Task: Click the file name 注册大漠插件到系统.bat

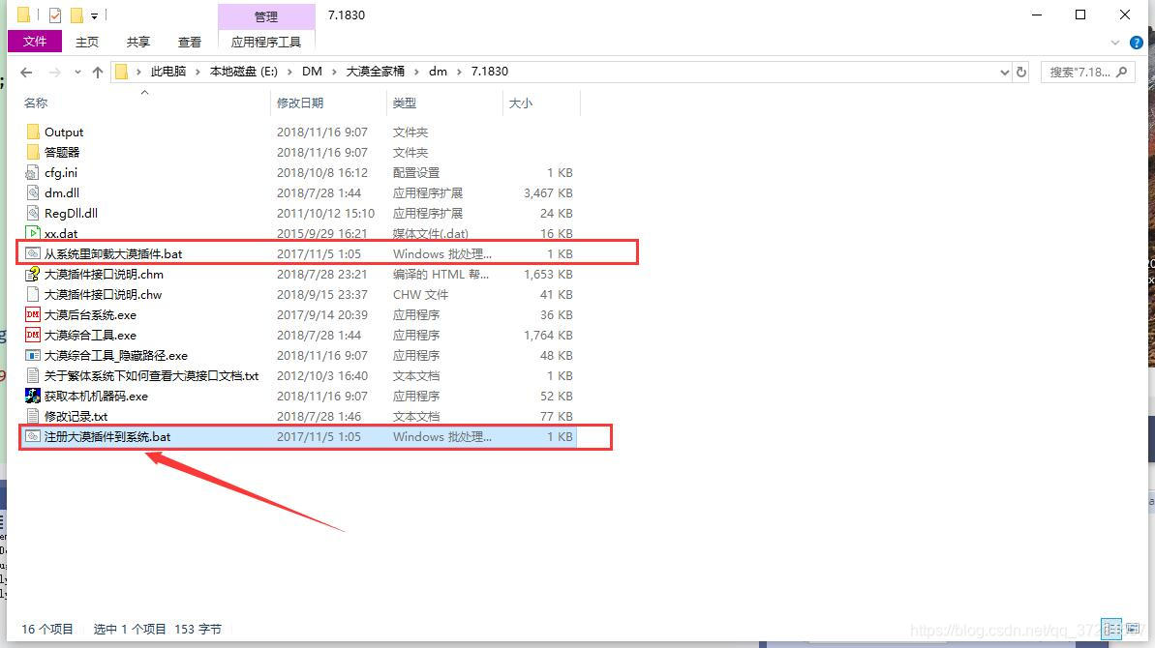Action: (x=107, y=437)
